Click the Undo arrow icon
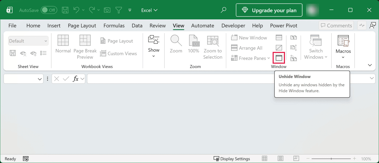 coord(76,10)
